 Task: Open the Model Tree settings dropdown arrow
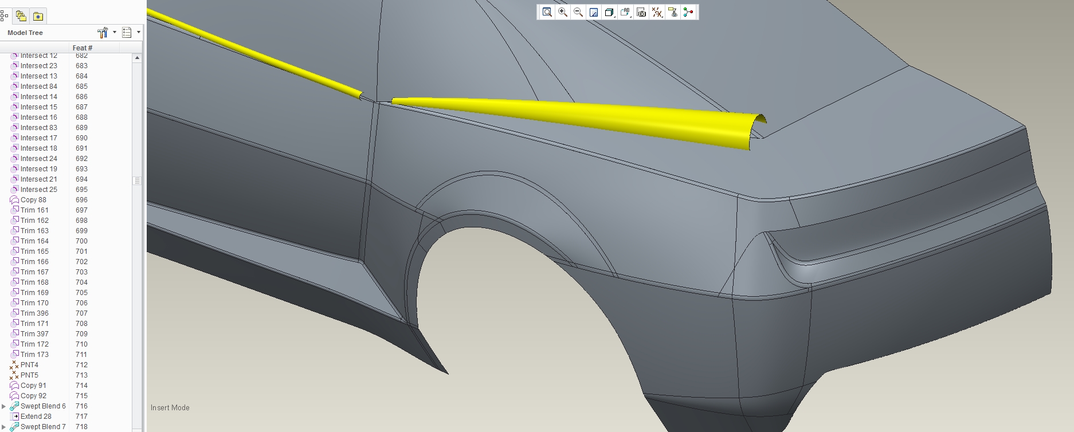point(115,32)
